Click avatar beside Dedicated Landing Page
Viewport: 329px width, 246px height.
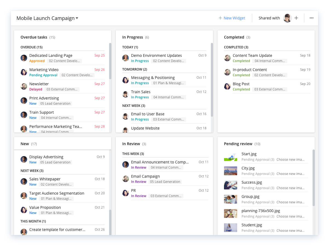click(24, 58)
